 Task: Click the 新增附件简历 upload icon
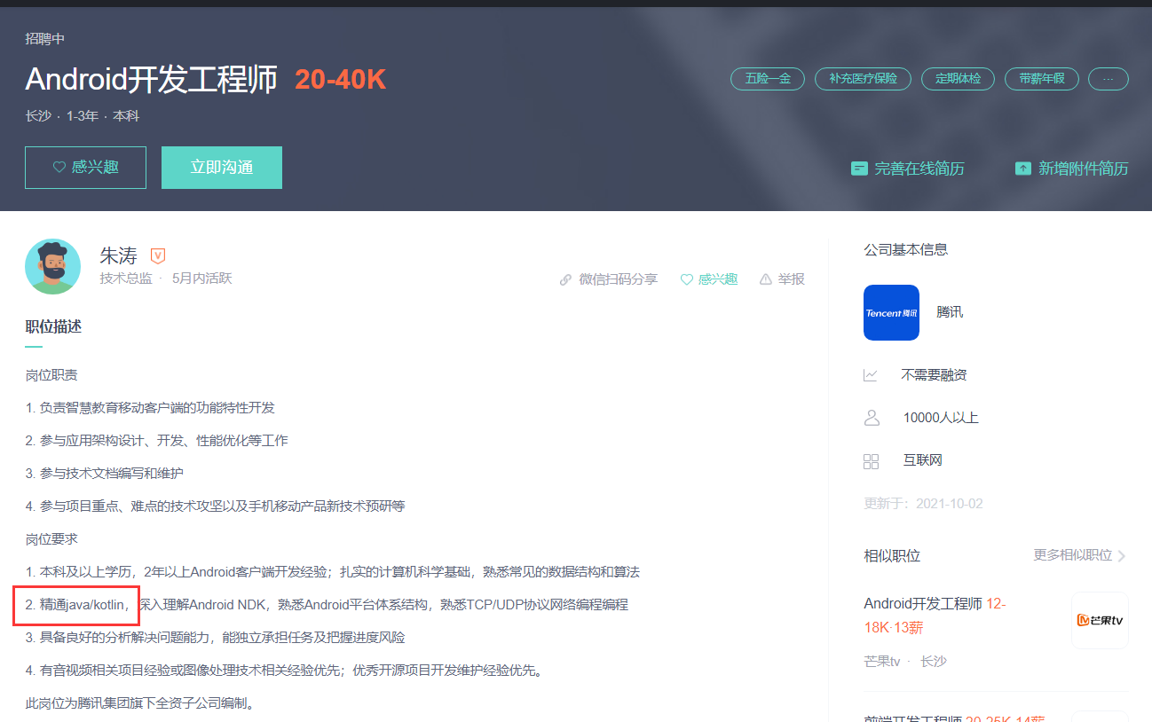click(x=1023, y=168)
